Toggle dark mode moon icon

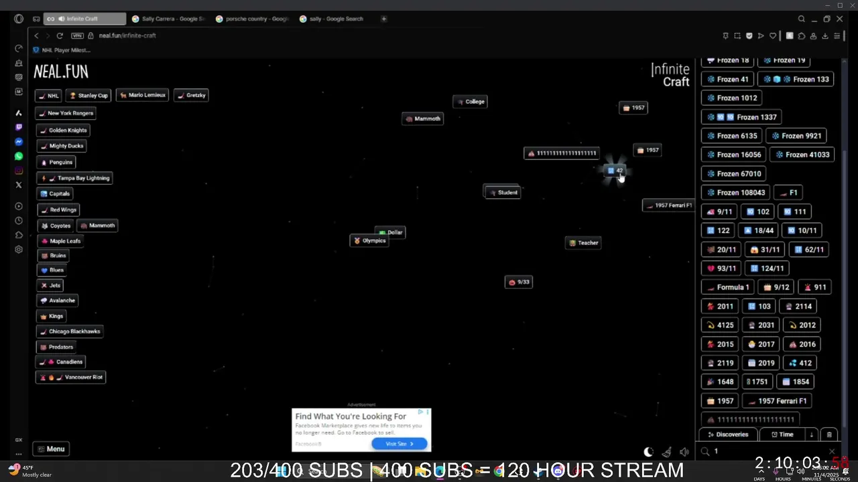[x=648, y=452]
